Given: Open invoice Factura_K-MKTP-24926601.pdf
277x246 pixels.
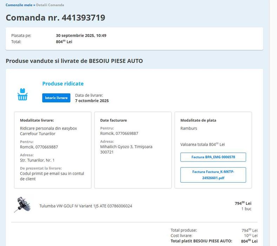Looking at the screenshot, I should (213, 175).
